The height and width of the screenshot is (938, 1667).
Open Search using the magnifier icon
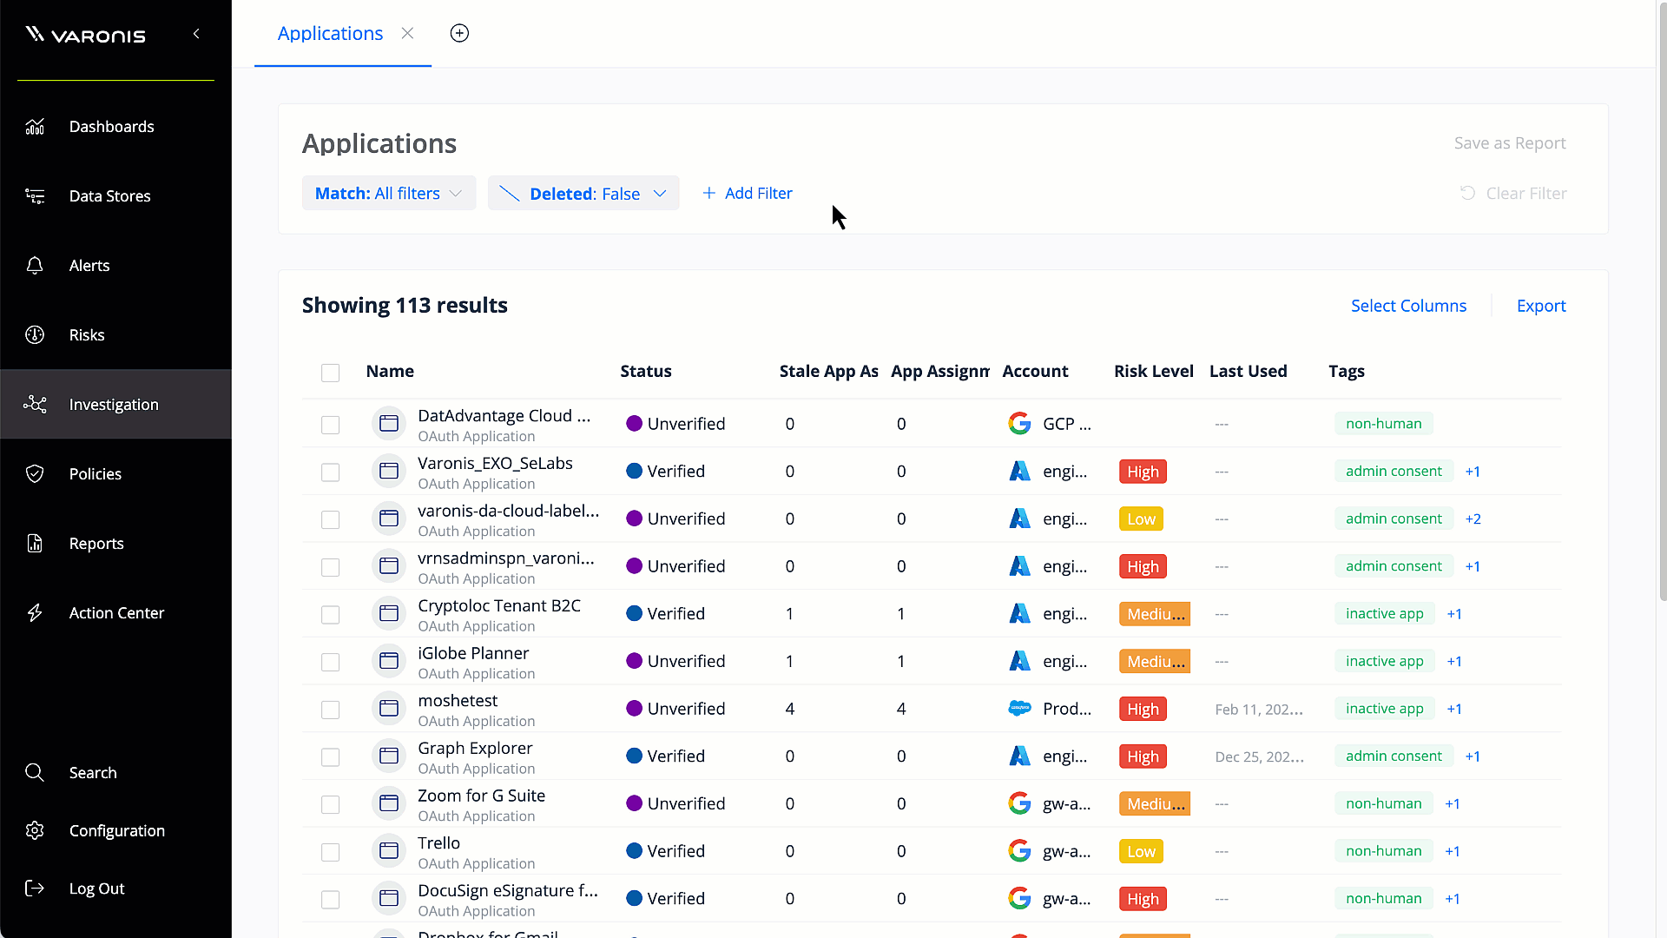click(x=35, y=773)
